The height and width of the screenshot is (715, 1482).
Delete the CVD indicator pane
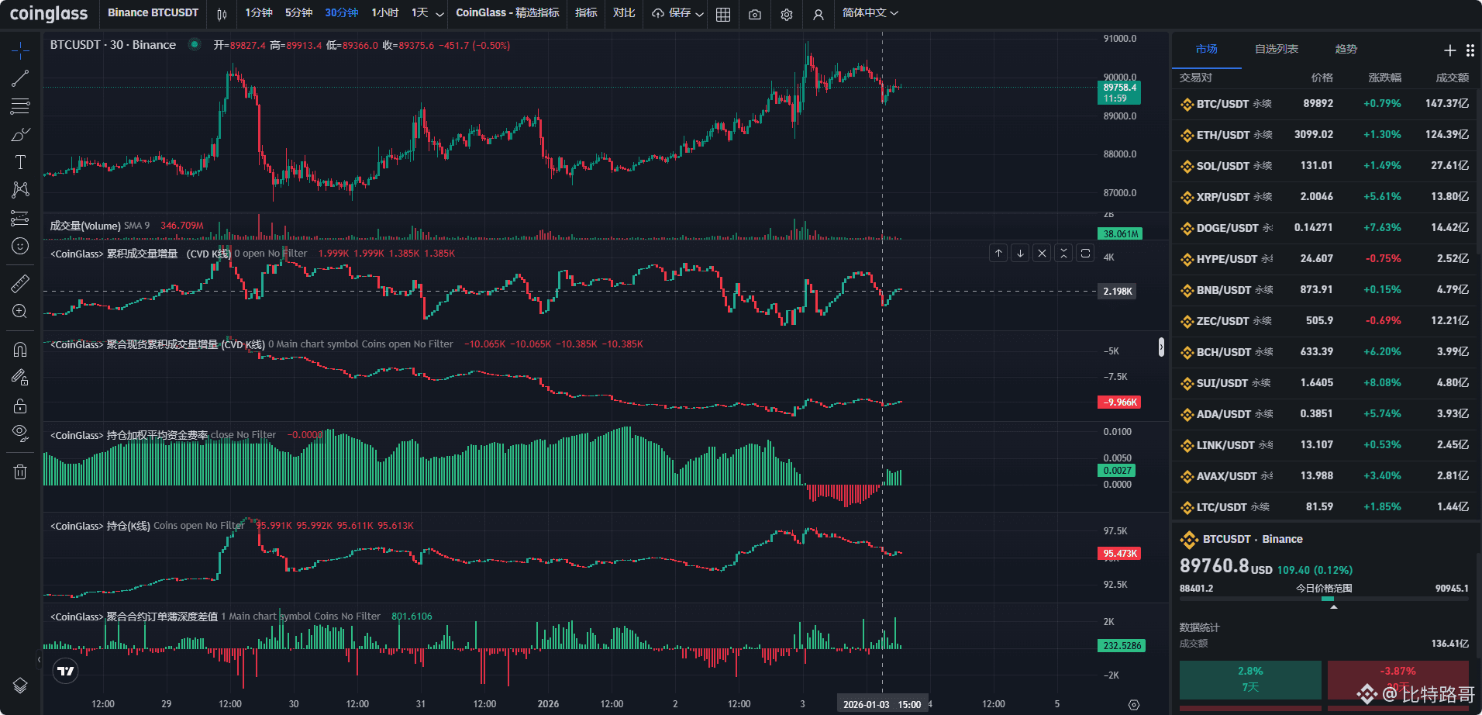tap(1043, 253)
